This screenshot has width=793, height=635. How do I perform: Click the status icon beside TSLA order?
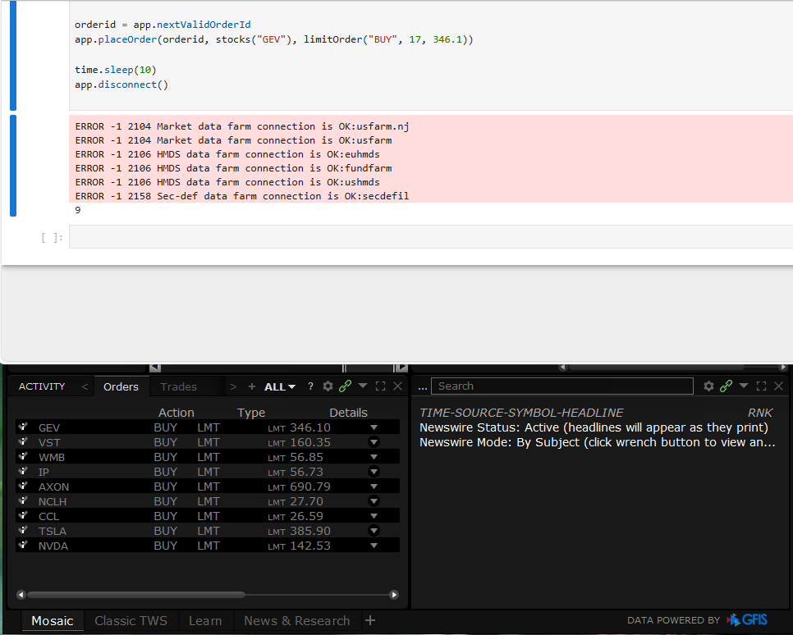23,530
